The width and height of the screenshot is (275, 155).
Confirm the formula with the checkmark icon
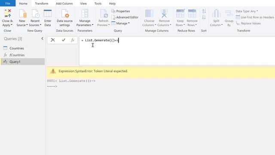click(64, 40)
